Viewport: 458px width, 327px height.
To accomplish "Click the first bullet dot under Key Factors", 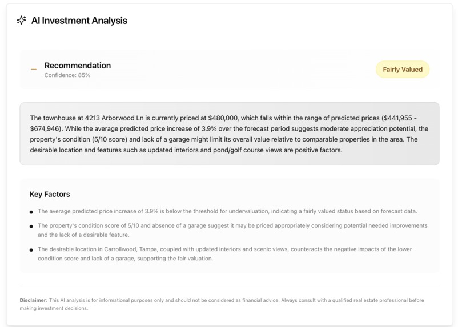I will [31, 212].
